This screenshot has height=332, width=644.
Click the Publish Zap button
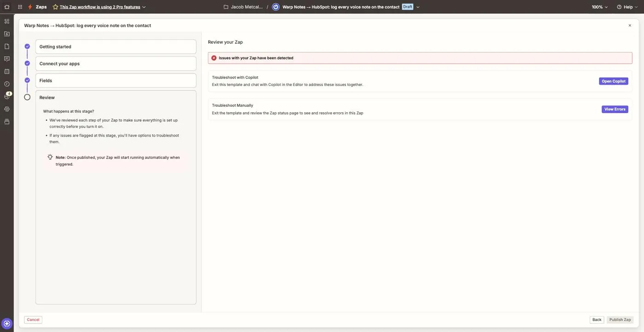tap(620, 320)
